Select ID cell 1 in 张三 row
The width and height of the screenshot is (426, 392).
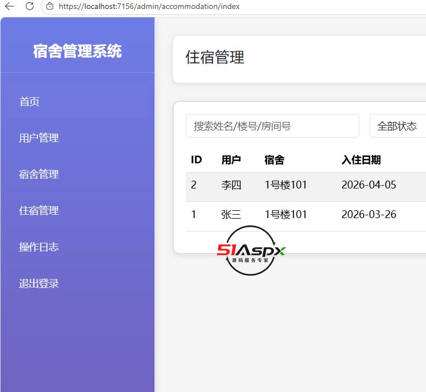(x=194, y=215)
